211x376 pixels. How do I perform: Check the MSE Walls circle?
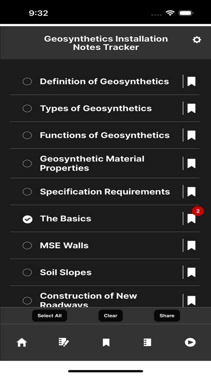[x=27, y=246]
